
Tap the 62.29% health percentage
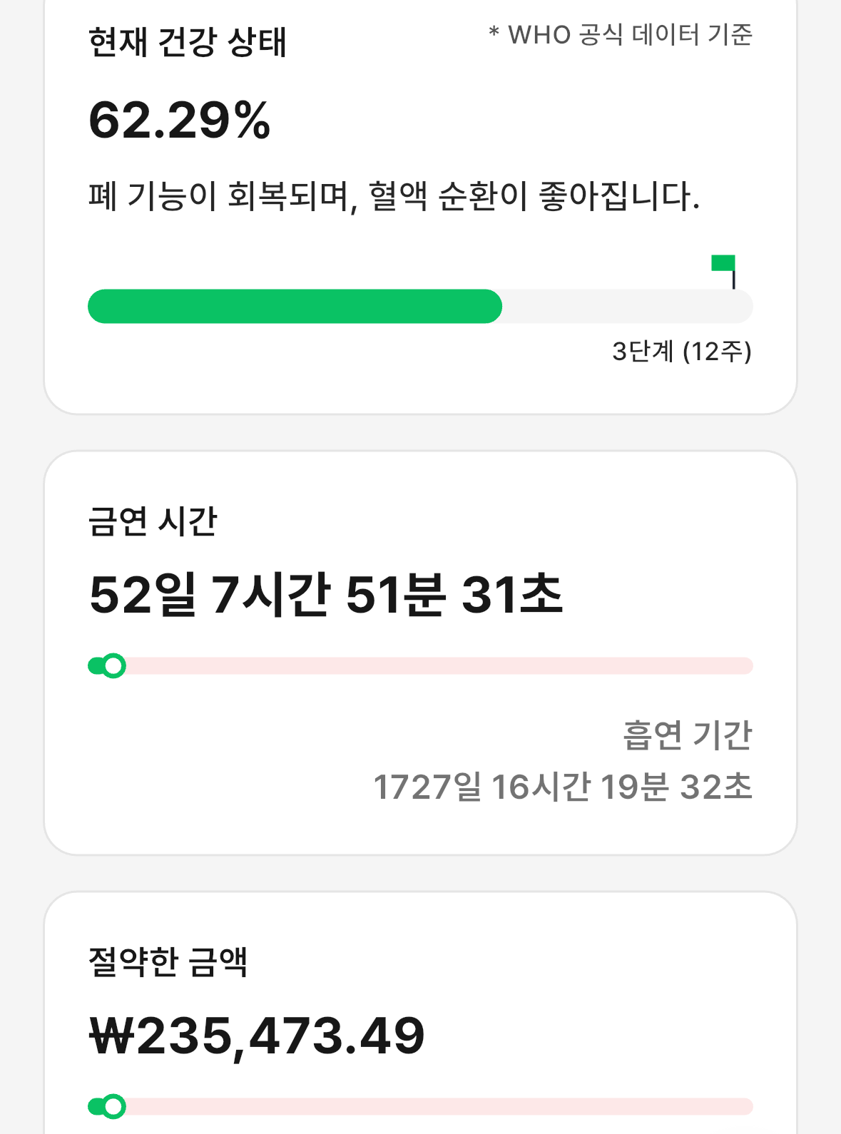pos(180,121)
